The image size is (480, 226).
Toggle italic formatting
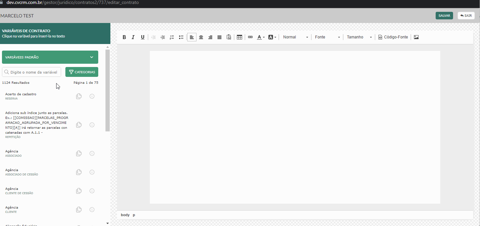pos(133,37)
